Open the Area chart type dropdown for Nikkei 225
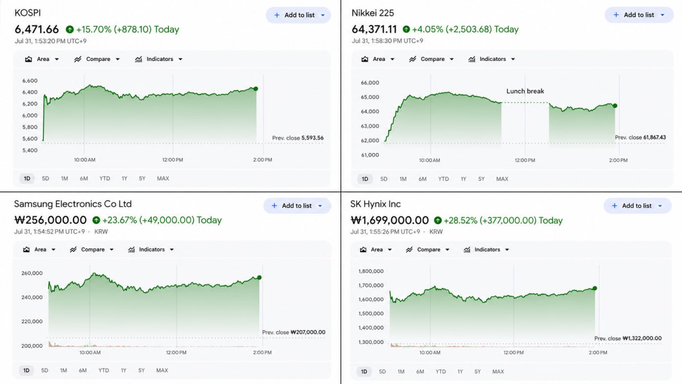 tap(378, 59)
